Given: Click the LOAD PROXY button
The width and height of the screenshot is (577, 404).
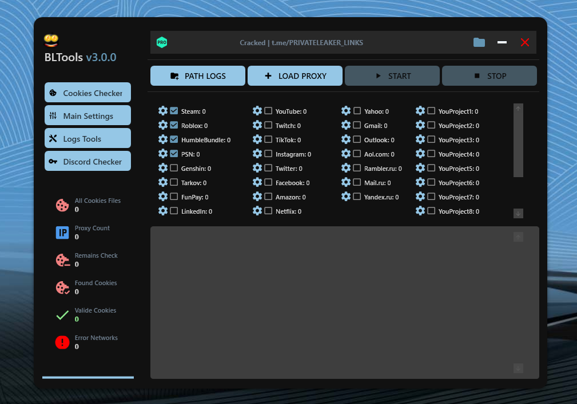Looking at the screenshot, I should (x=295, y=75).
